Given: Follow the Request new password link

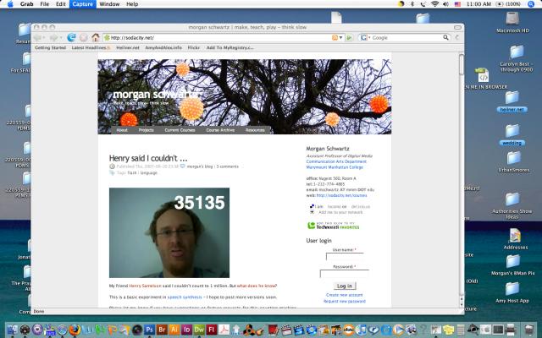Looking at the screenshot, I should (345, 301).
